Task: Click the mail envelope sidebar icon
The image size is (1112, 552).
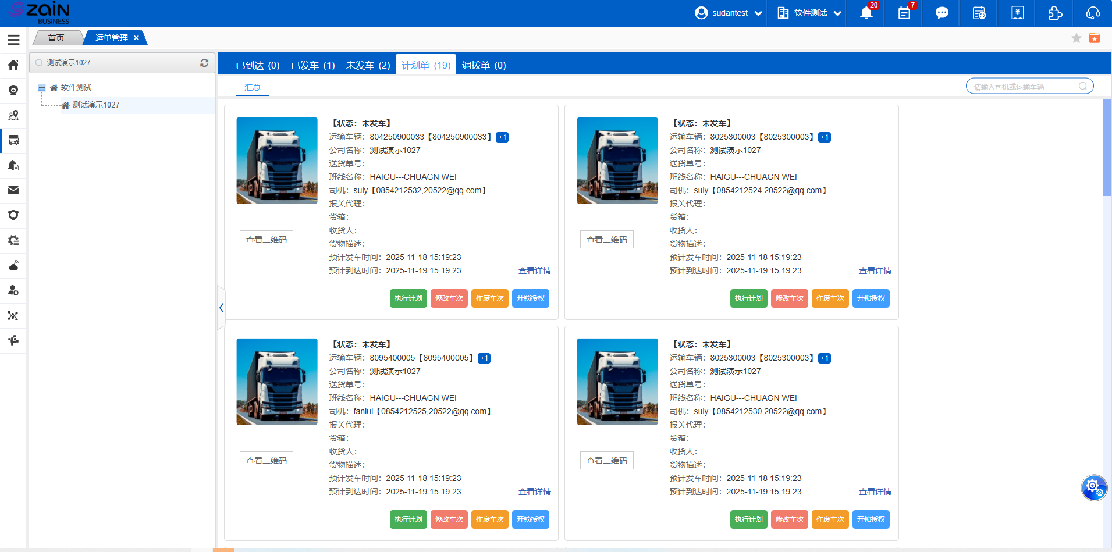Action: click(x=13, y=190)
